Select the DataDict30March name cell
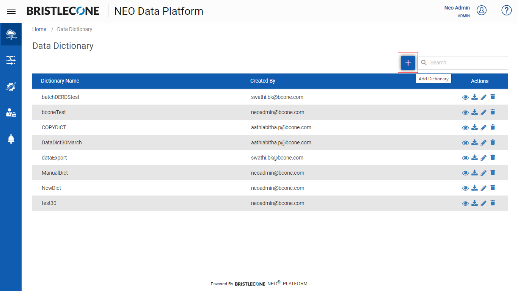Image resolution: width=518 pixels, height=291 pixels. [62, 142]
